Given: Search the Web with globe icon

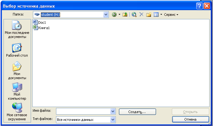Looking at the screenshot, I should (x=134, y=15).
